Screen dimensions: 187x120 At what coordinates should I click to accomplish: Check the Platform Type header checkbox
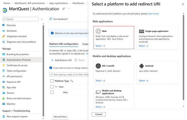click(52, 81)
